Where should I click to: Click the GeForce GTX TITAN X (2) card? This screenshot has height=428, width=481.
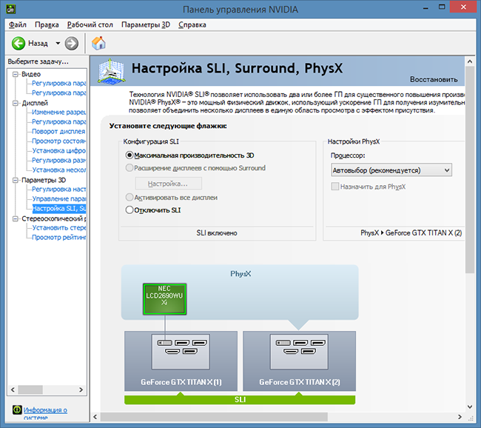[300, 361]
